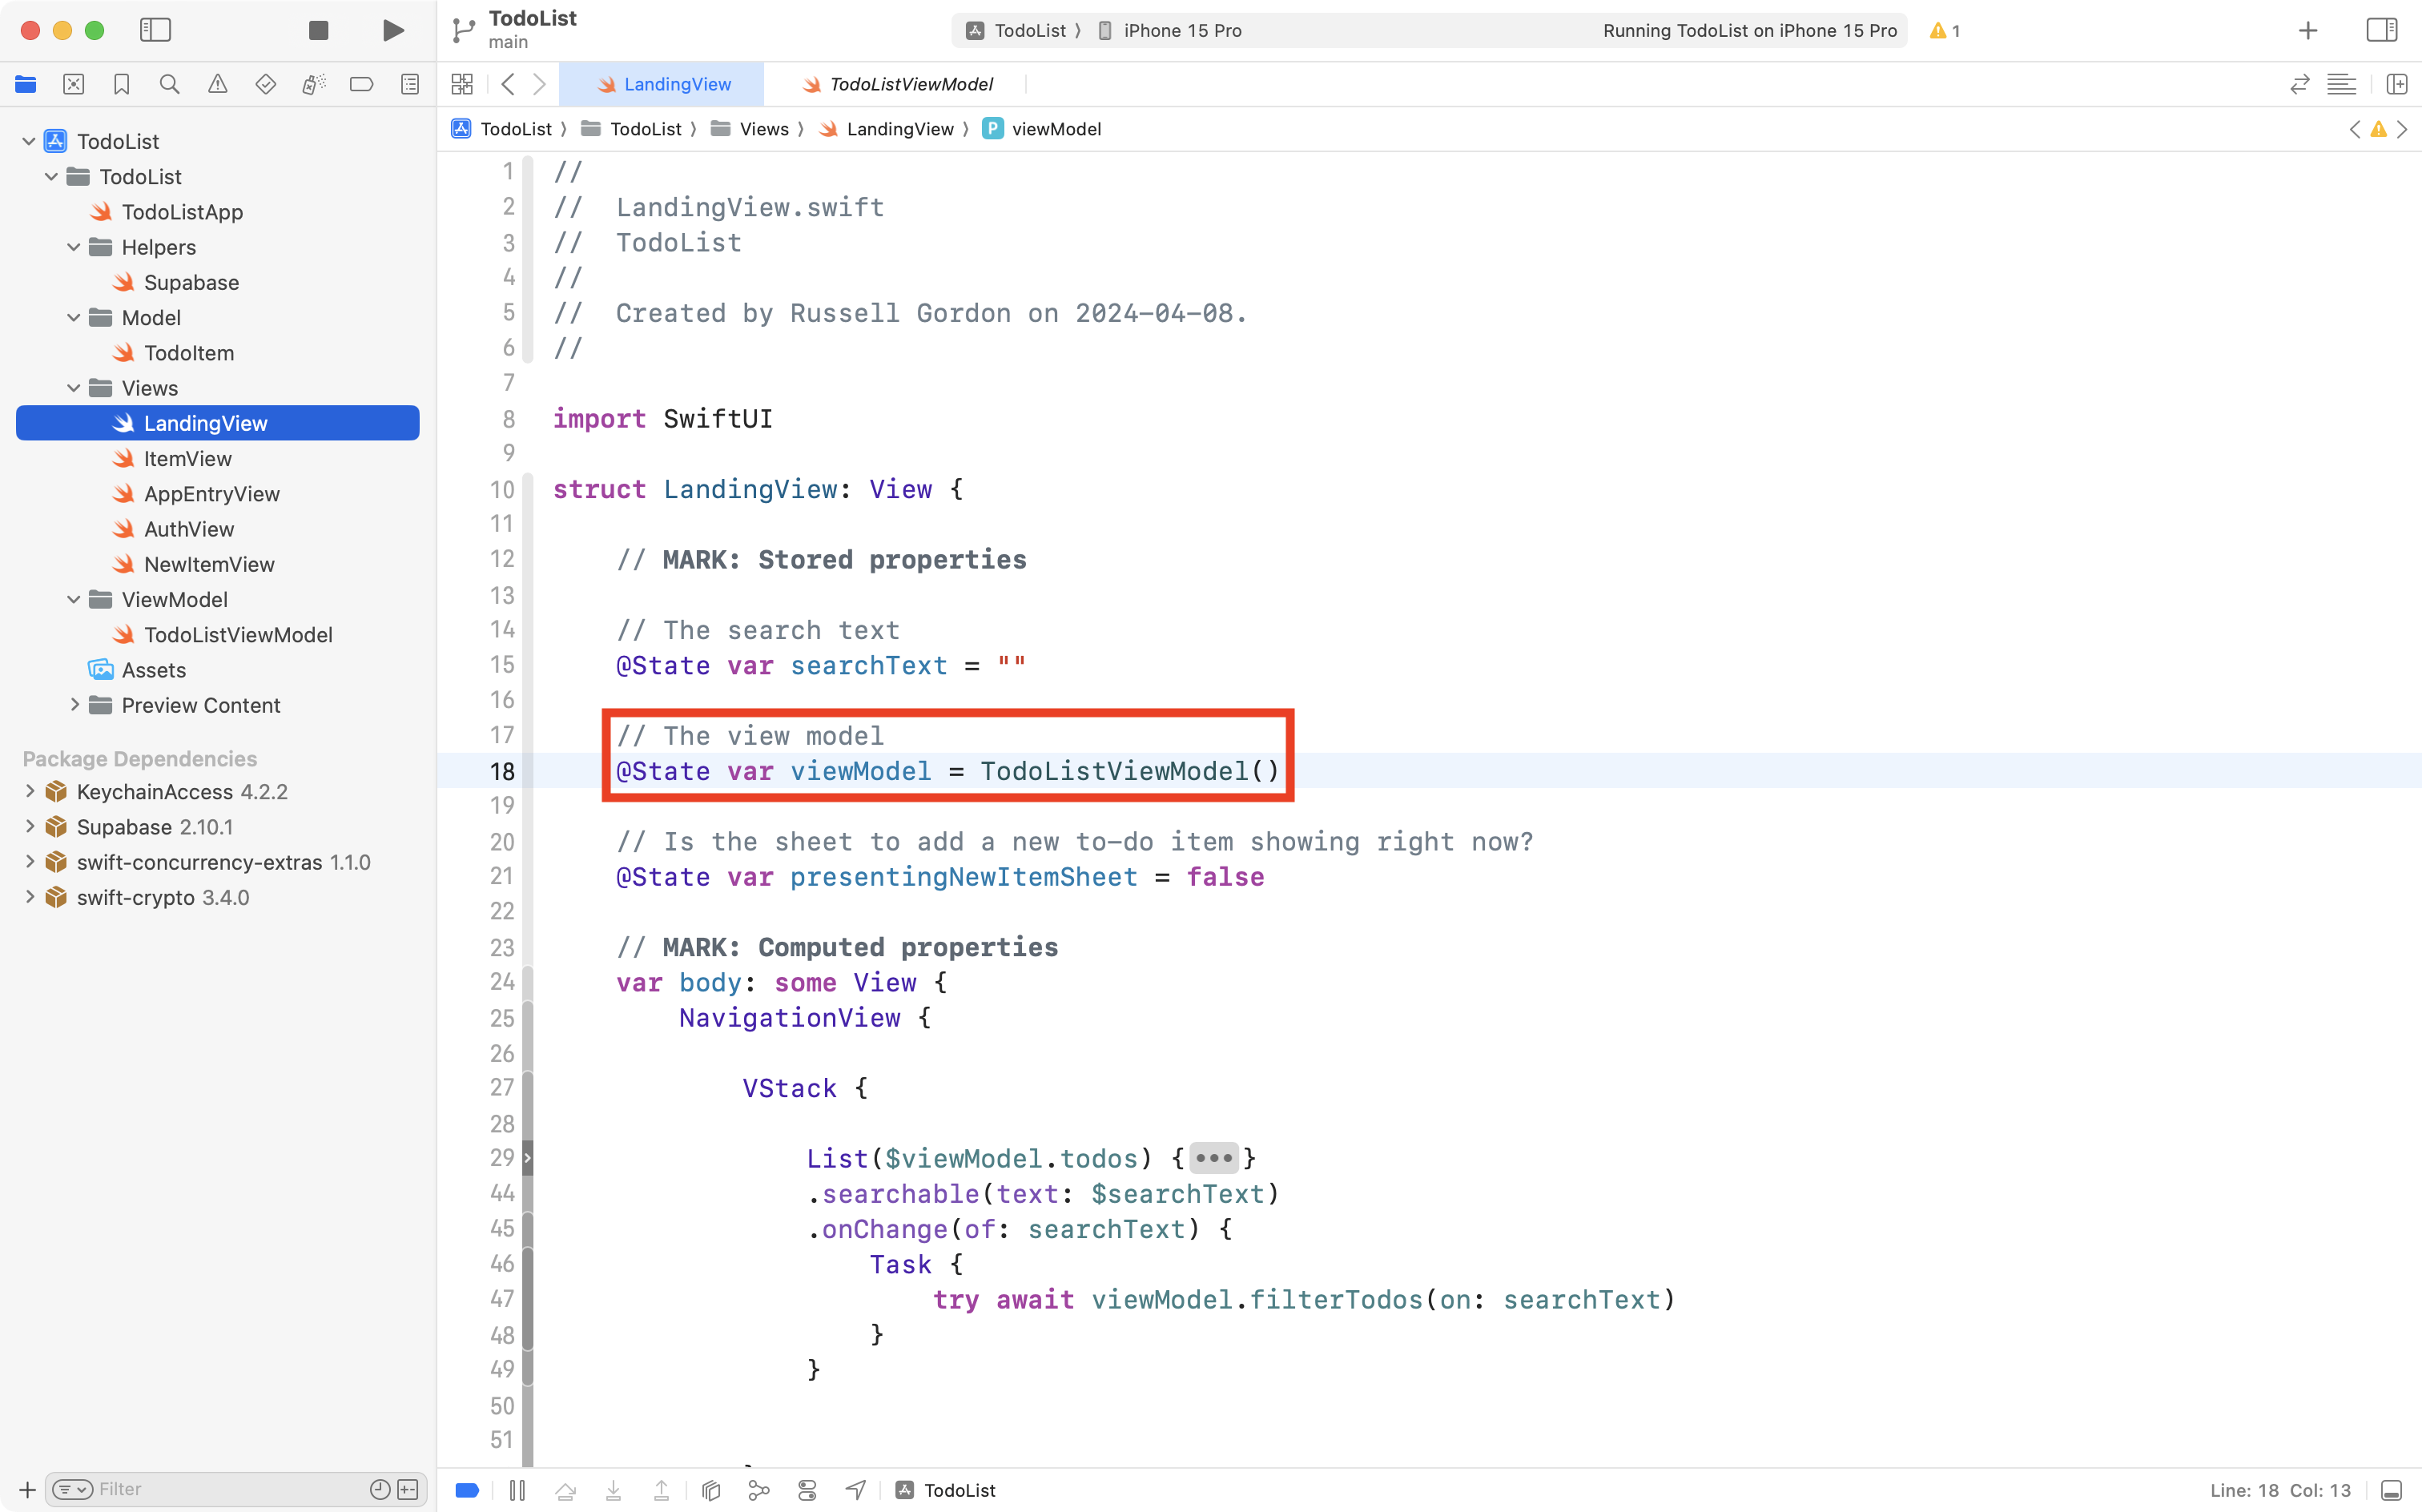
Task: Toggle the right inspector panel
Action: click(2383, 30)
